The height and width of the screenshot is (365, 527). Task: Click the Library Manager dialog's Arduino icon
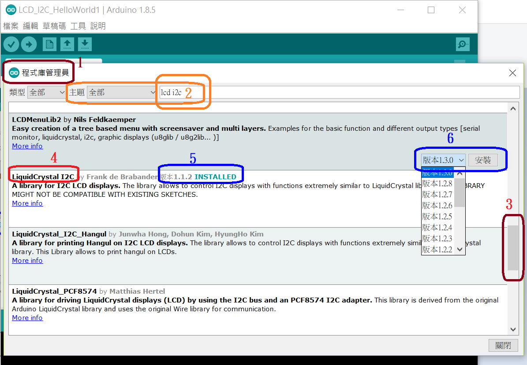click(14, 73)
